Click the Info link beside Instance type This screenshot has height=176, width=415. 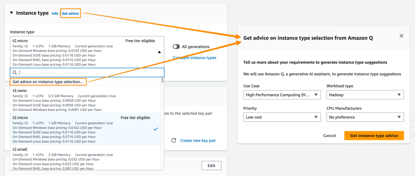[55, 13]
